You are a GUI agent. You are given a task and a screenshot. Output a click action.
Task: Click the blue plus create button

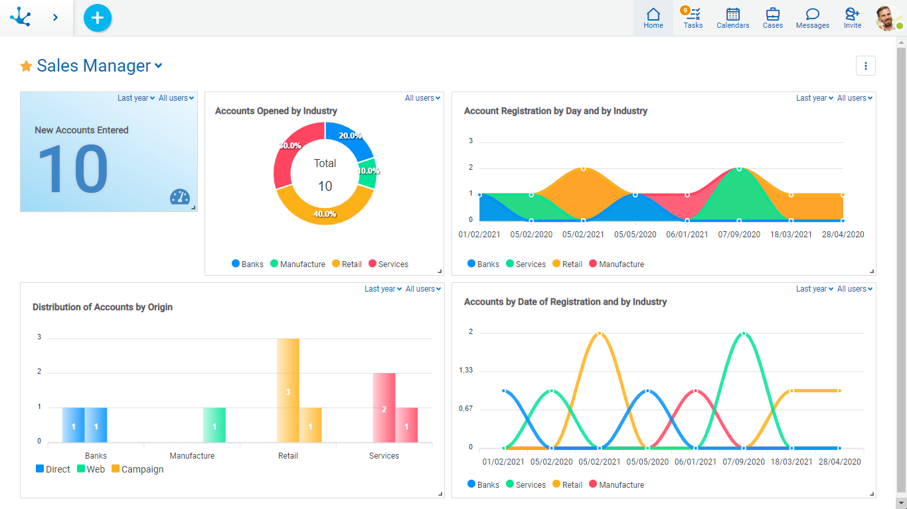pyautogui.click(x=98, y=18)
